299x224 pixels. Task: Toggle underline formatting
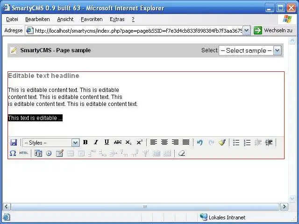pyautogui.click(x=107, y=142)
